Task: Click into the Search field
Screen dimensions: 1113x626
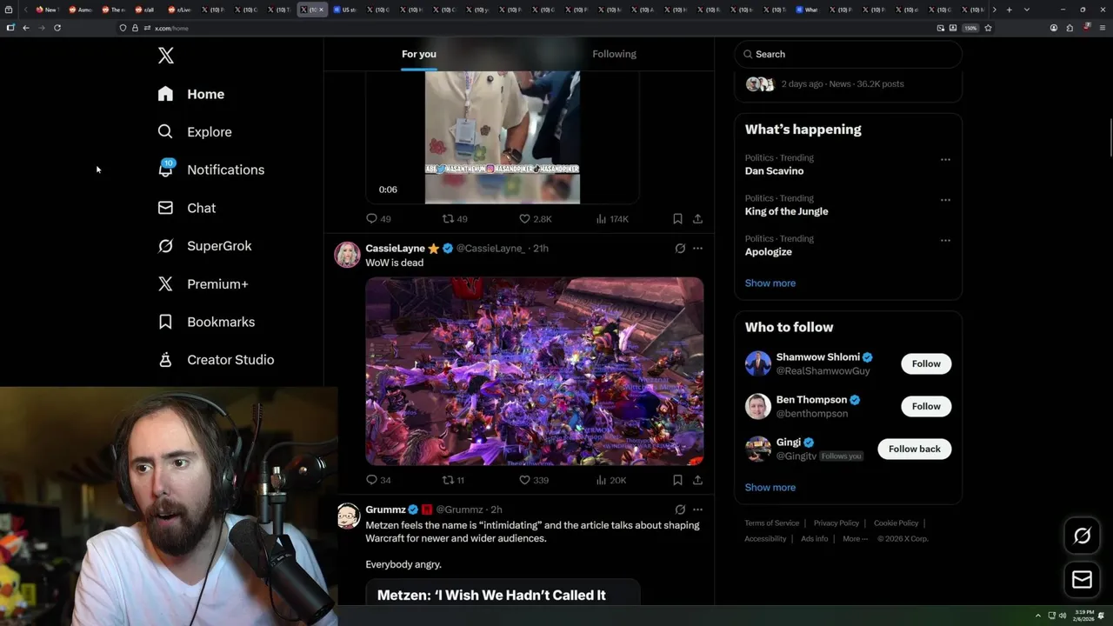Action: pyautogui.click(x=848, y=54)
